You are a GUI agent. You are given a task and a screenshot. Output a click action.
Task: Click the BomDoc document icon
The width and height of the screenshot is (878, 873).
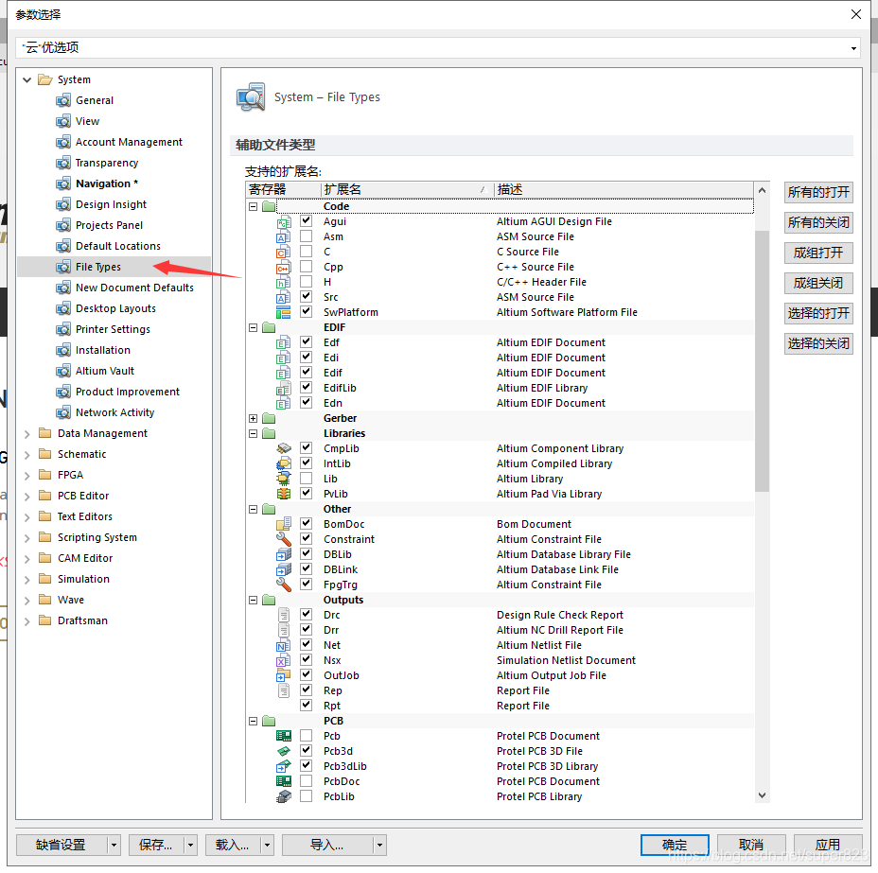pos(283,524)
